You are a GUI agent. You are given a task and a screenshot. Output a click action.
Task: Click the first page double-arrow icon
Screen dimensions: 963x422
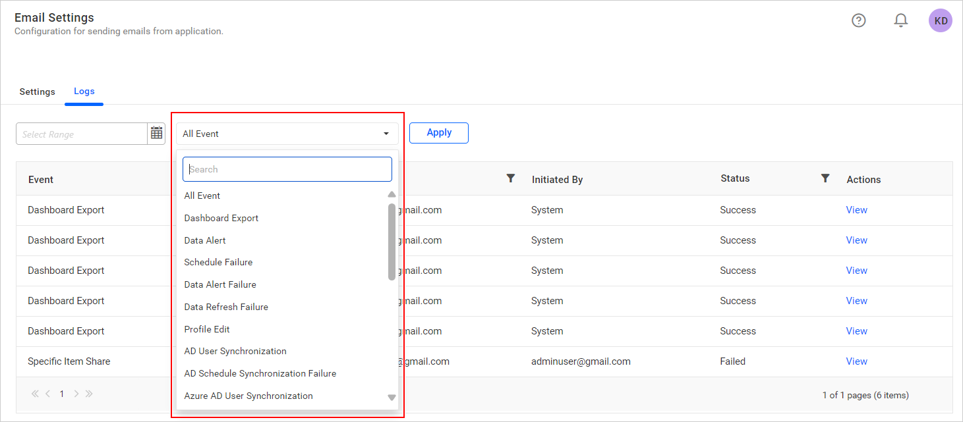(x=34, y=393)
